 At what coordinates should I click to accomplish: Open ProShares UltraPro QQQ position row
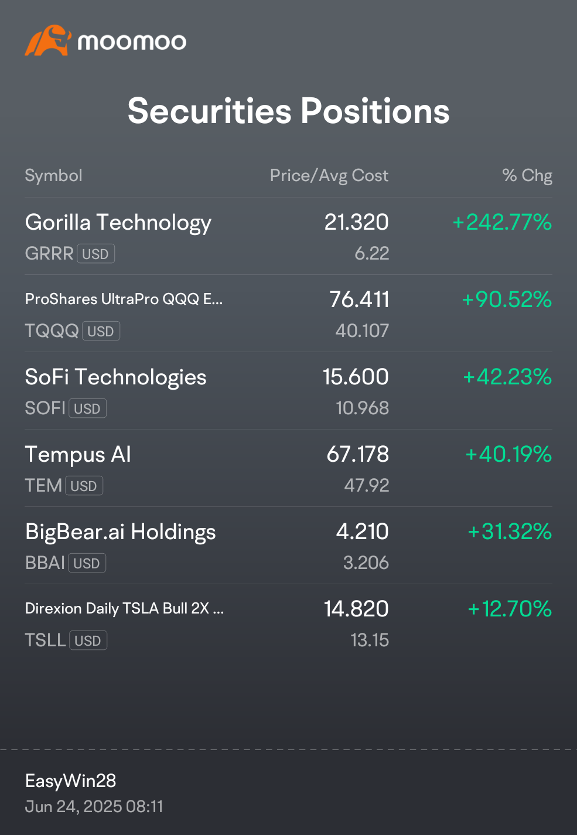(x=288, y=313)
